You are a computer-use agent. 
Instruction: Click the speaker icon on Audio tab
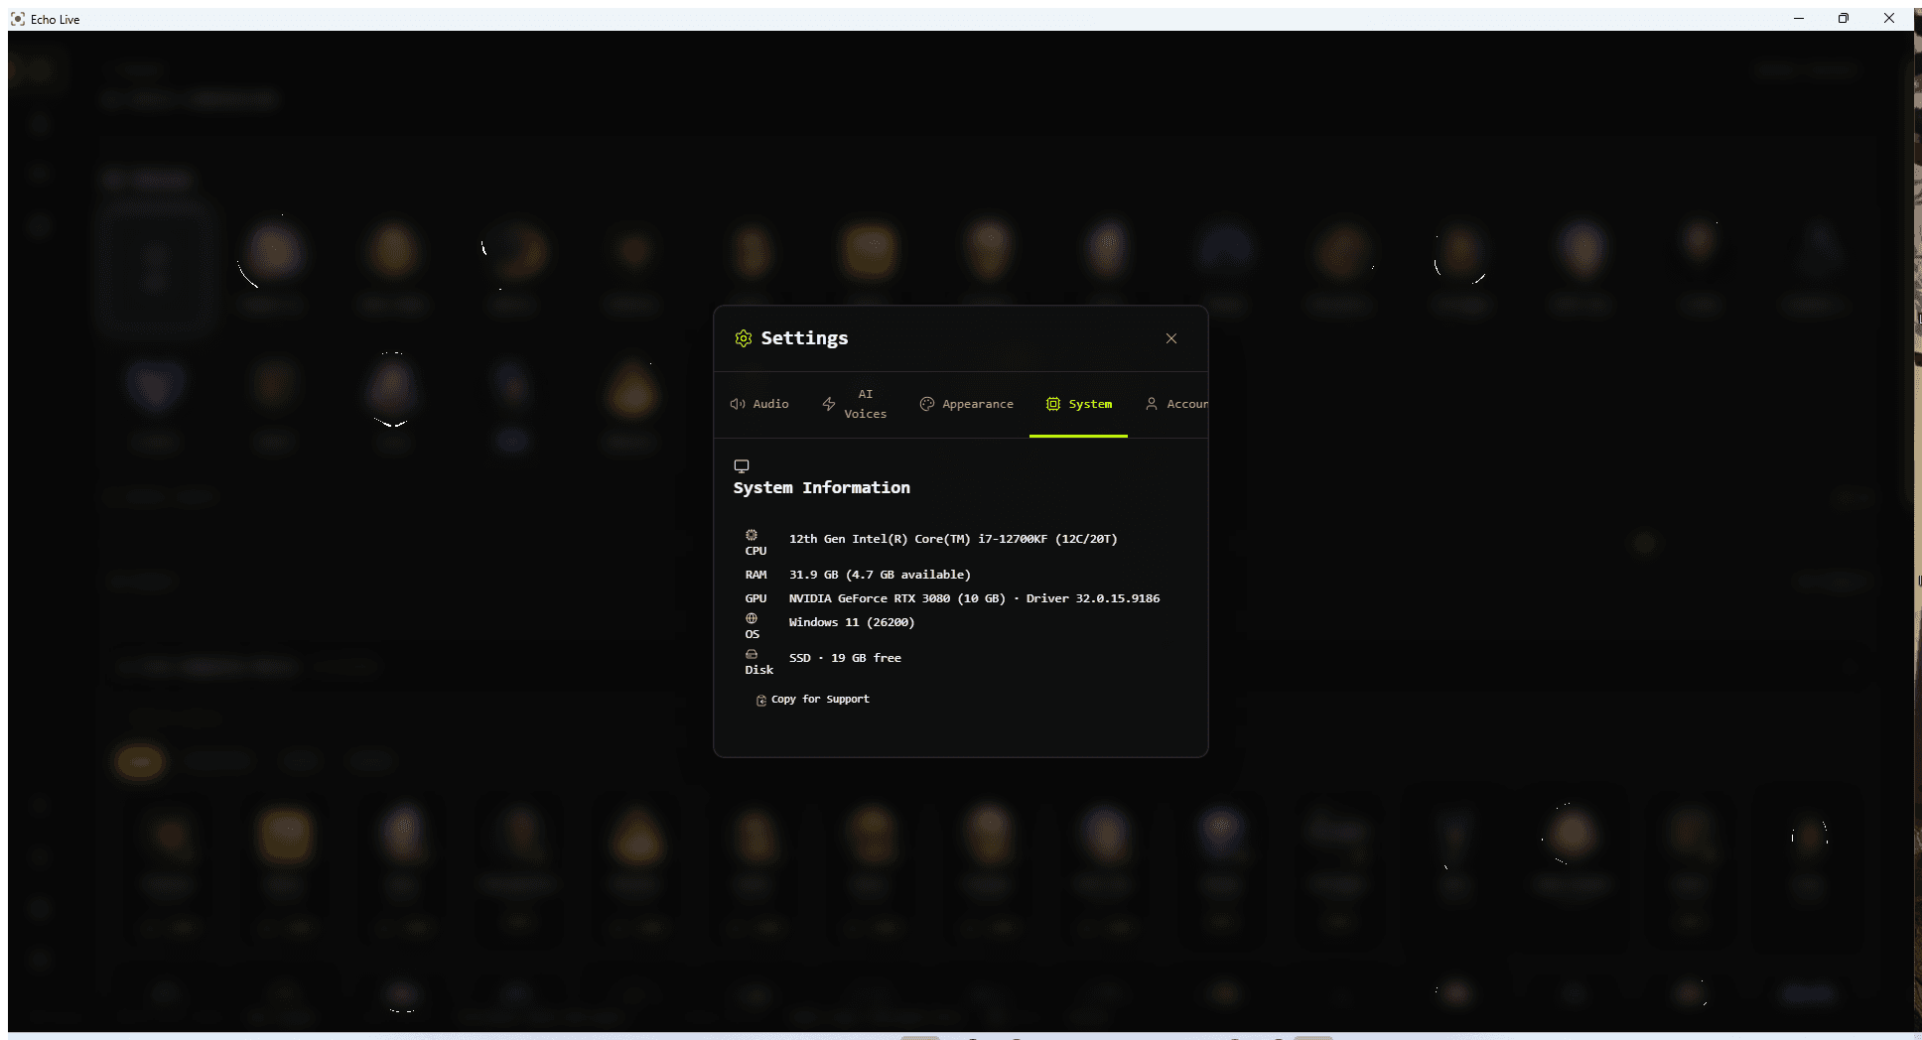coord(738,404)
